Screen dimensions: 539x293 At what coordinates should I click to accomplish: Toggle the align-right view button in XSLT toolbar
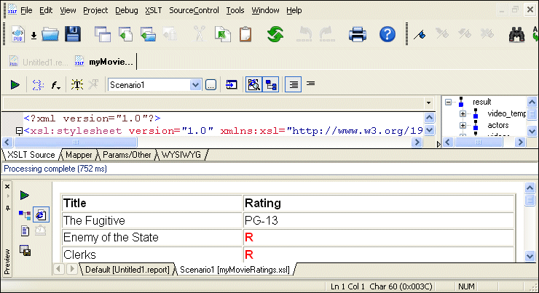293,85
